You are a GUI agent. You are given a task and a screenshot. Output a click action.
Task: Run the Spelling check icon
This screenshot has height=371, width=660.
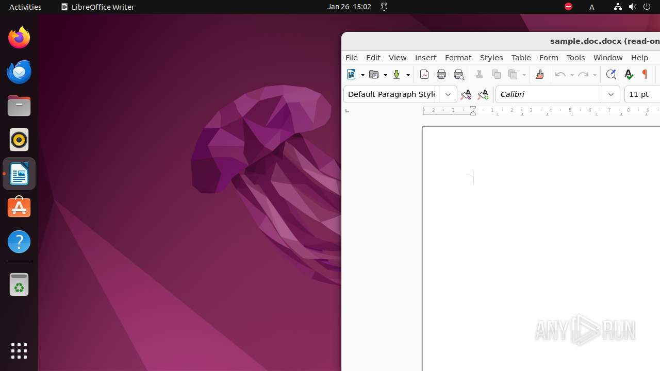tap(628, 75)
